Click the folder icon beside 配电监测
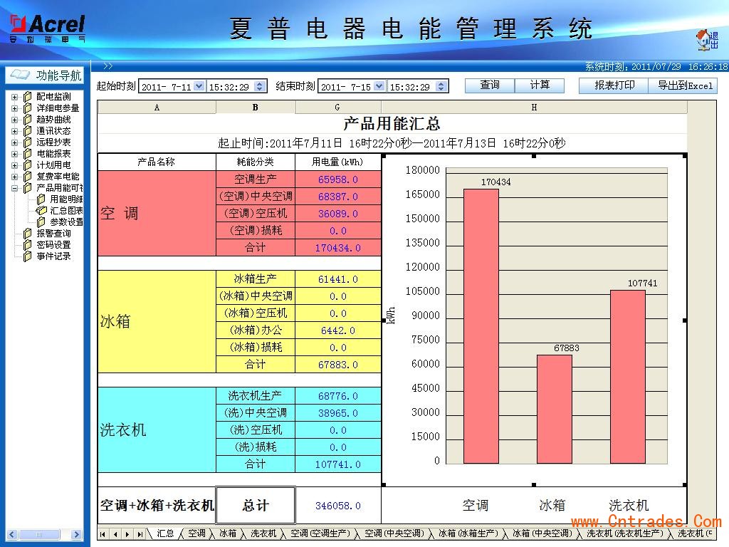The image size is (729, 547). (28, 97)
